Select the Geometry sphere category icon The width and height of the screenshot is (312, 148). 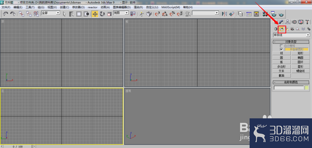tap(275, 29)
